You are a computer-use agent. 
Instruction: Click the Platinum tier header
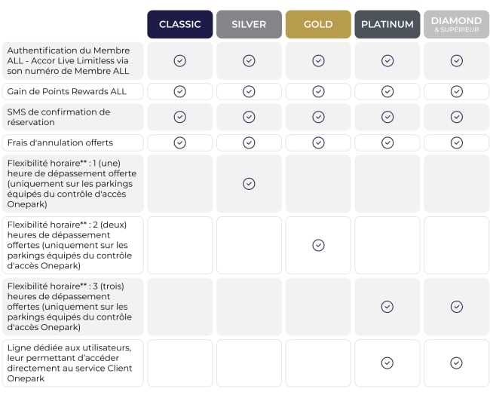click(x=387, y=24)
